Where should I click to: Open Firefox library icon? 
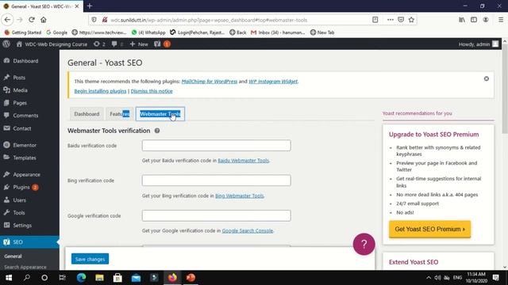pyautogui.click(x=462, y=20)
